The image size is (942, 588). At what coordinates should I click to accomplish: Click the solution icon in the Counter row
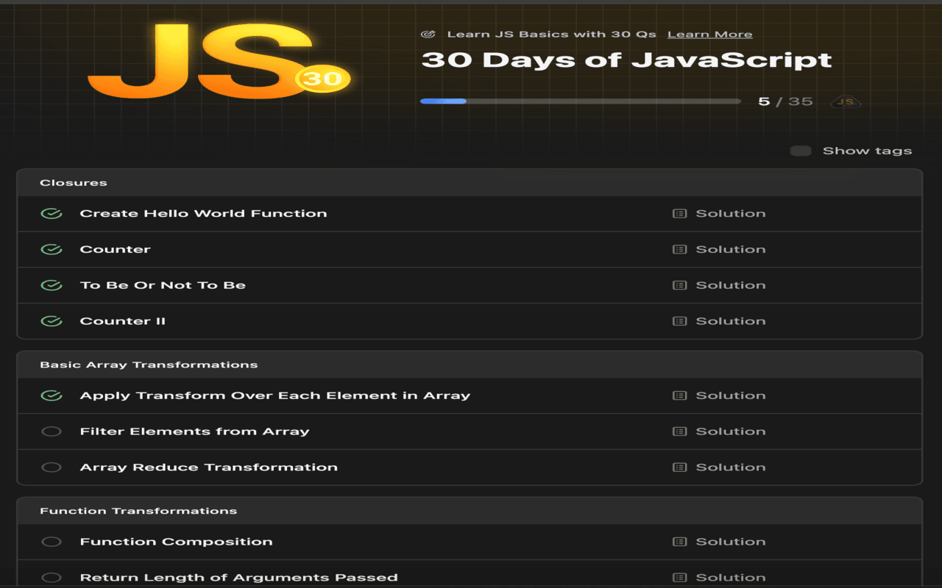680,250
